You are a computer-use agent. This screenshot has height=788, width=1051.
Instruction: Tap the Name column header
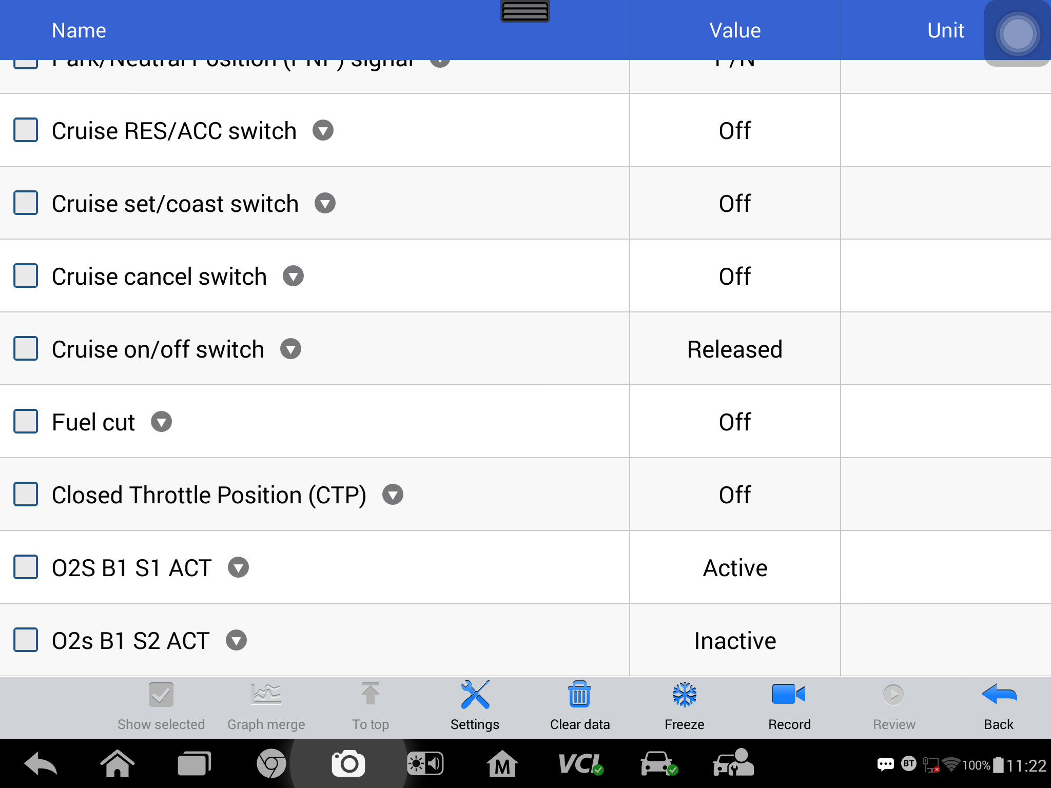[79, 30]
